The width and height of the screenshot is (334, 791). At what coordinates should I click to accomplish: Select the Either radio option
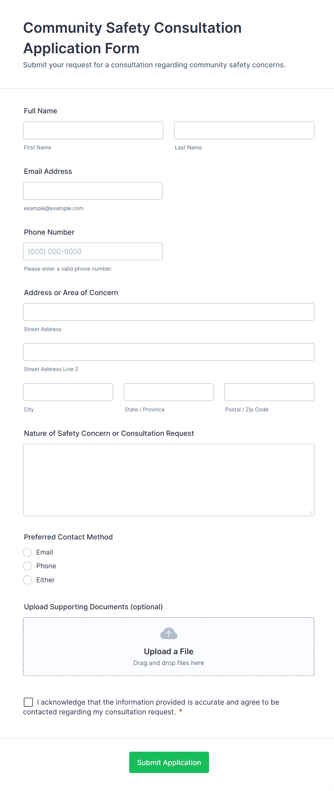[x=28, y=580]
